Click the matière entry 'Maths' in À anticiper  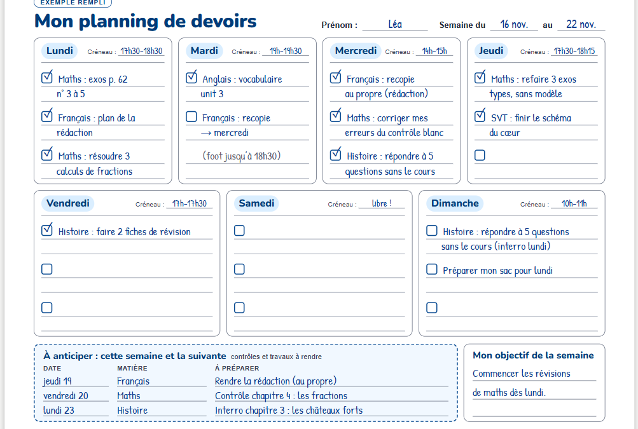[128, 396]
